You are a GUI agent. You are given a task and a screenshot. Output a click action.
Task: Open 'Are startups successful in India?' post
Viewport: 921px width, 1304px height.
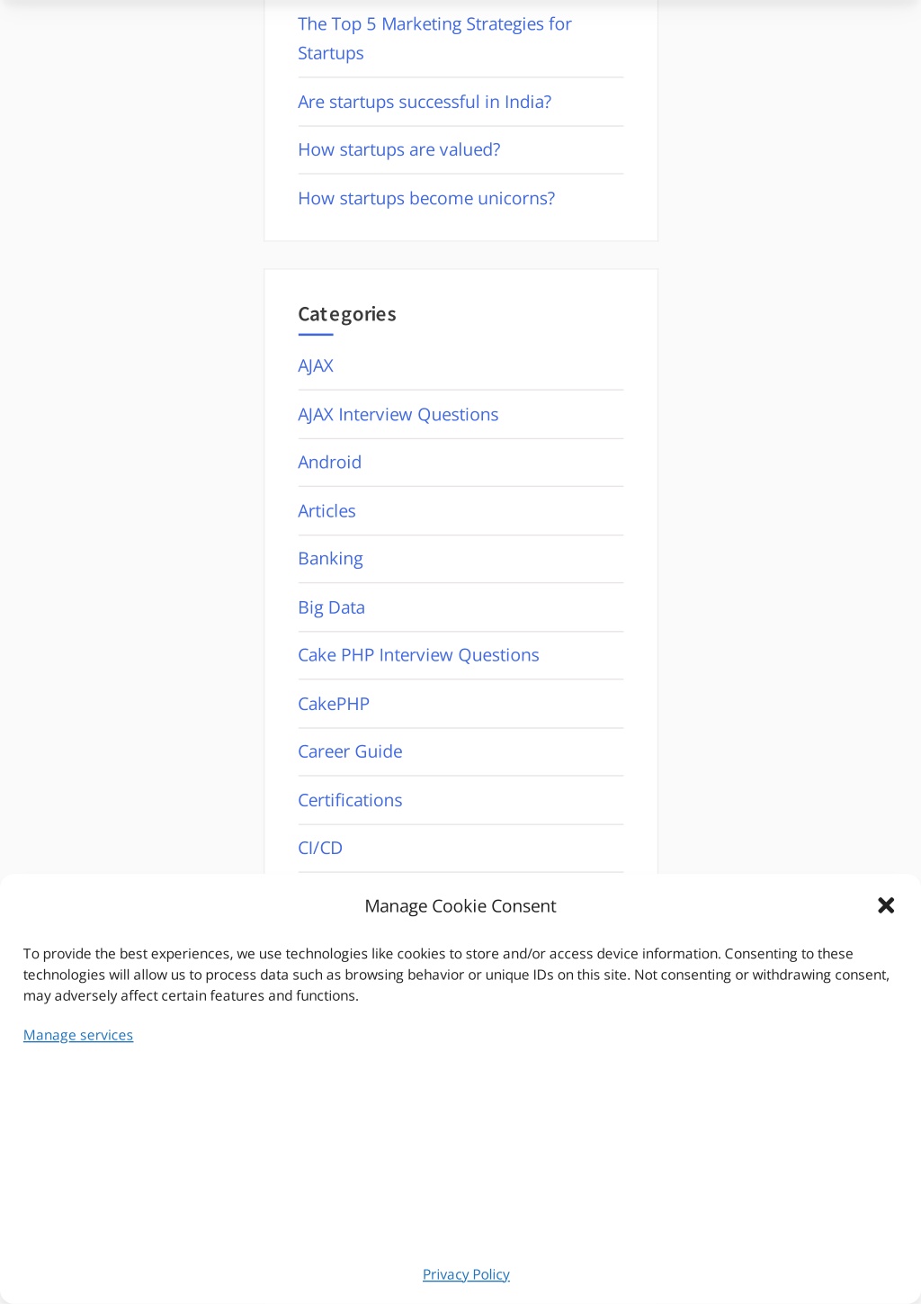[x=425, y=102]
